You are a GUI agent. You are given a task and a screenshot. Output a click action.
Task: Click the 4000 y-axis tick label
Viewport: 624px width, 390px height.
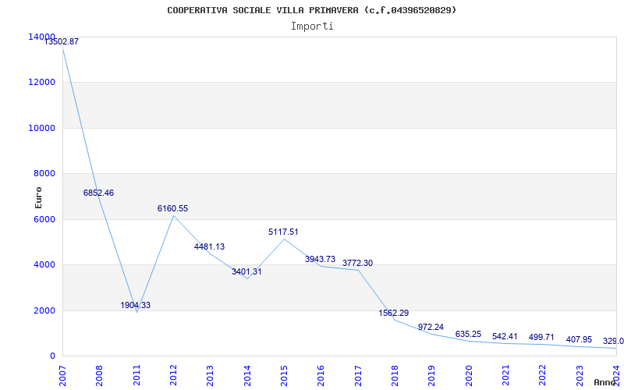pos(44,264)
